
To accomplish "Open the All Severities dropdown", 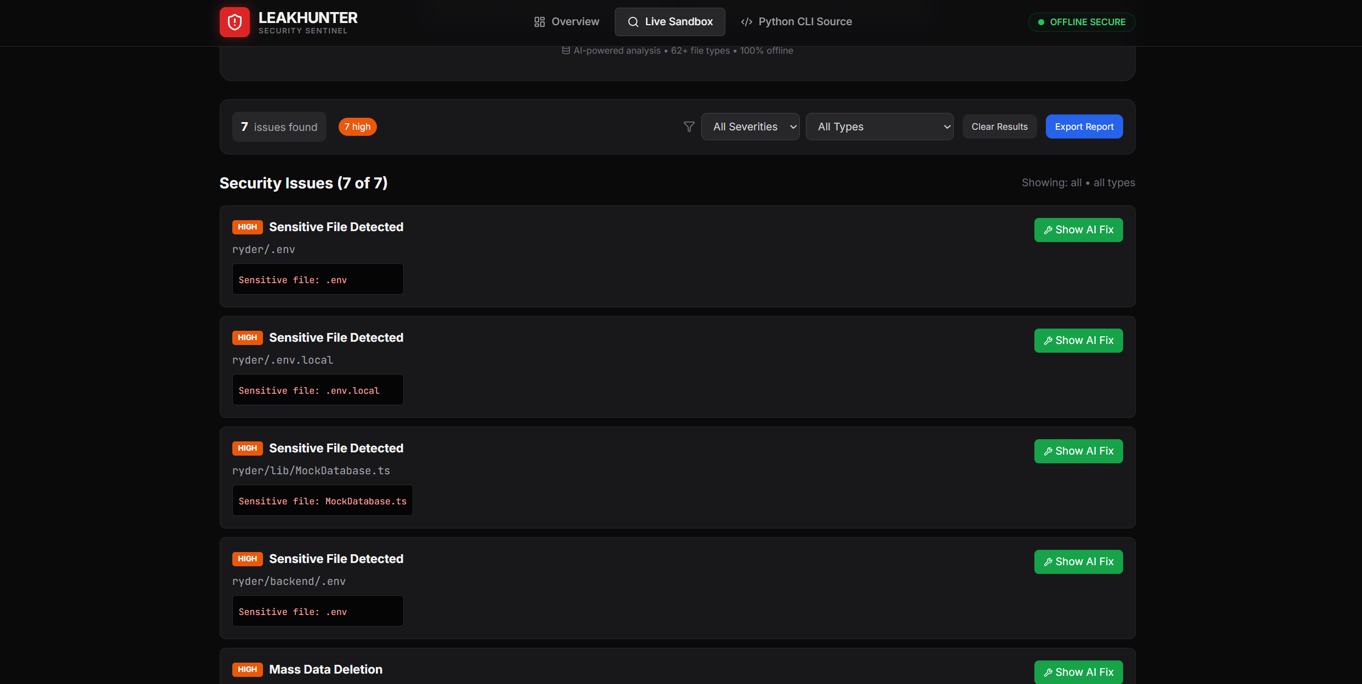I will 751,127.
